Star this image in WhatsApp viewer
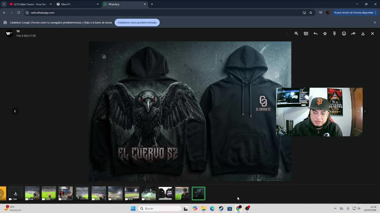The height and width of the screenshot is (213, 380). click(x=325, y=34)
